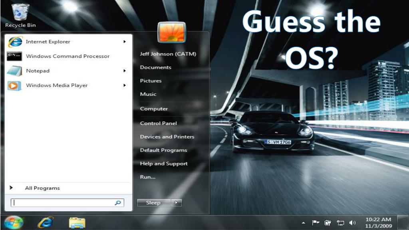Click the Notepad icon in Start menu
Viewport: 409px width, 230px height.
[15, 71]
